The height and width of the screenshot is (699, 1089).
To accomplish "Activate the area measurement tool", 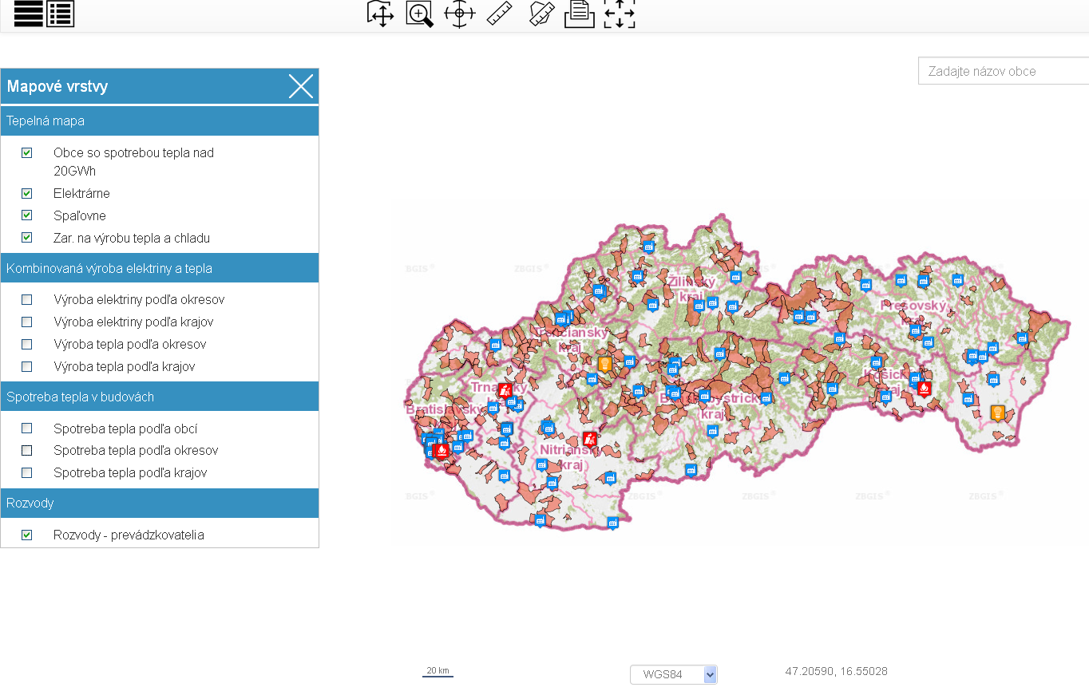I will click(540, 14).
